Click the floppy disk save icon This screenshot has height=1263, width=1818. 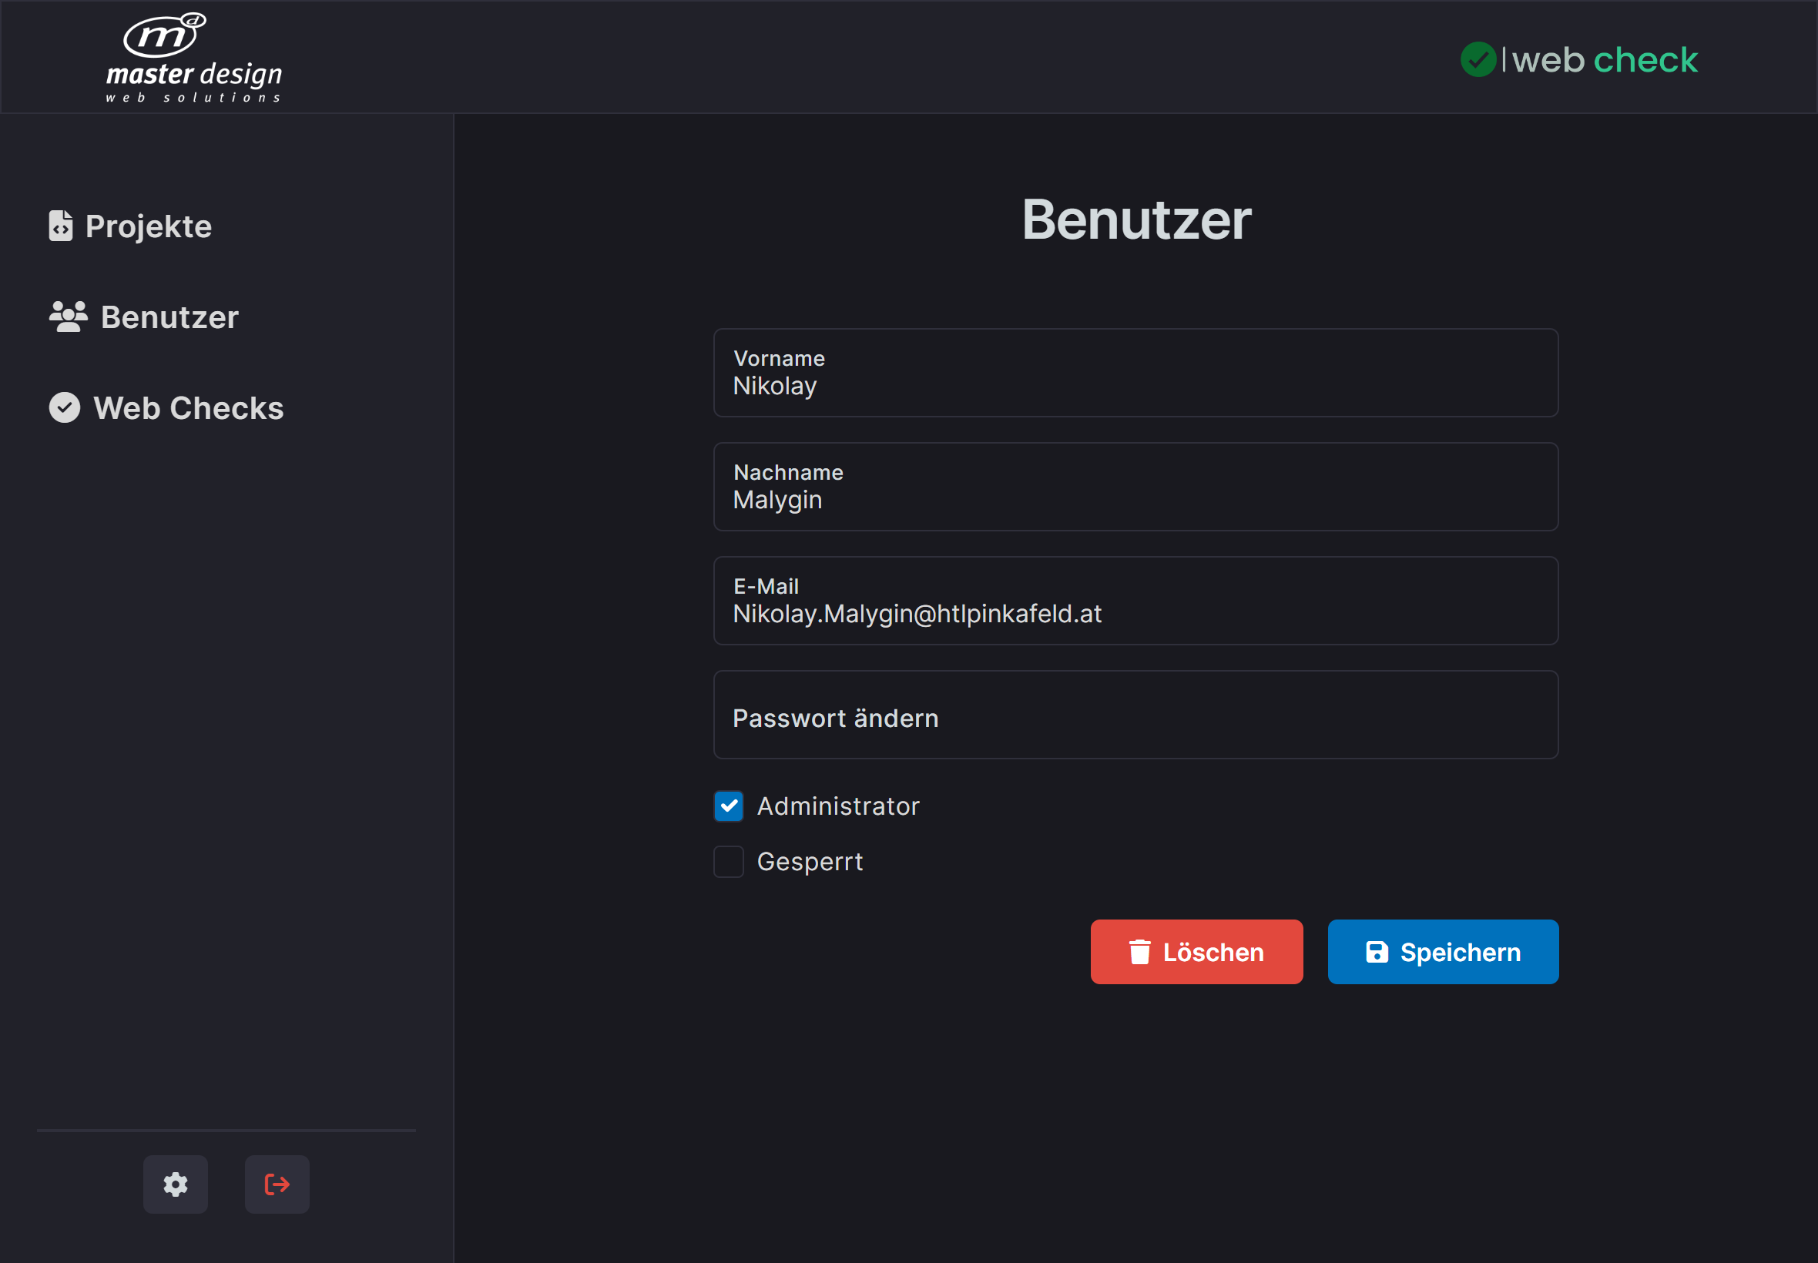1377,952
